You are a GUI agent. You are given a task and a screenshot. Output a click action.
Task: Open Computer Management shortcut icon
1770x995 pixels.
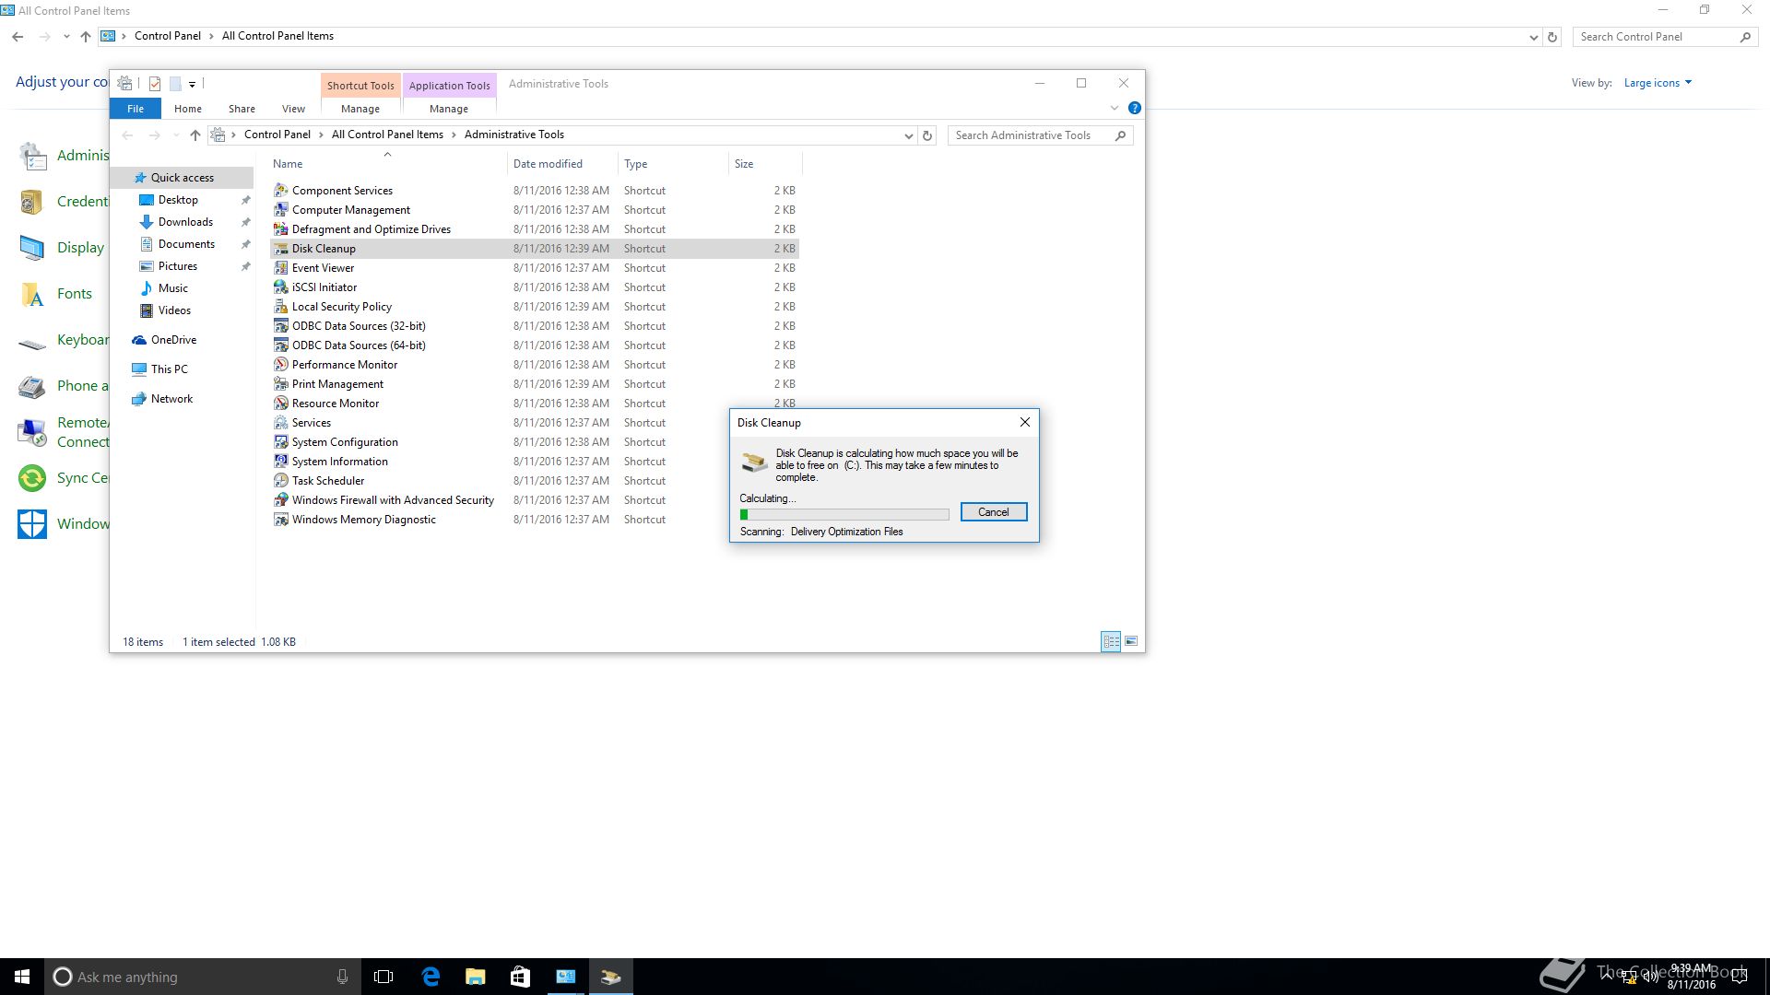[281, 209]
